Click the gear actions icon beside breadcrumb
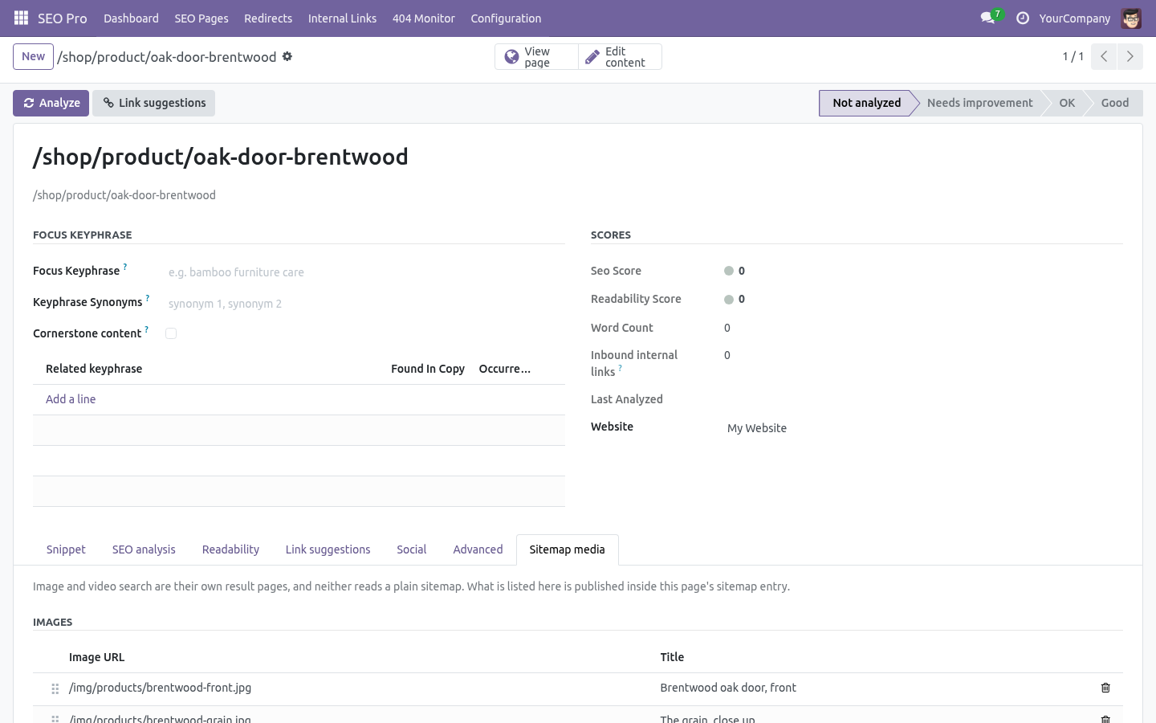 click(287, 56)
